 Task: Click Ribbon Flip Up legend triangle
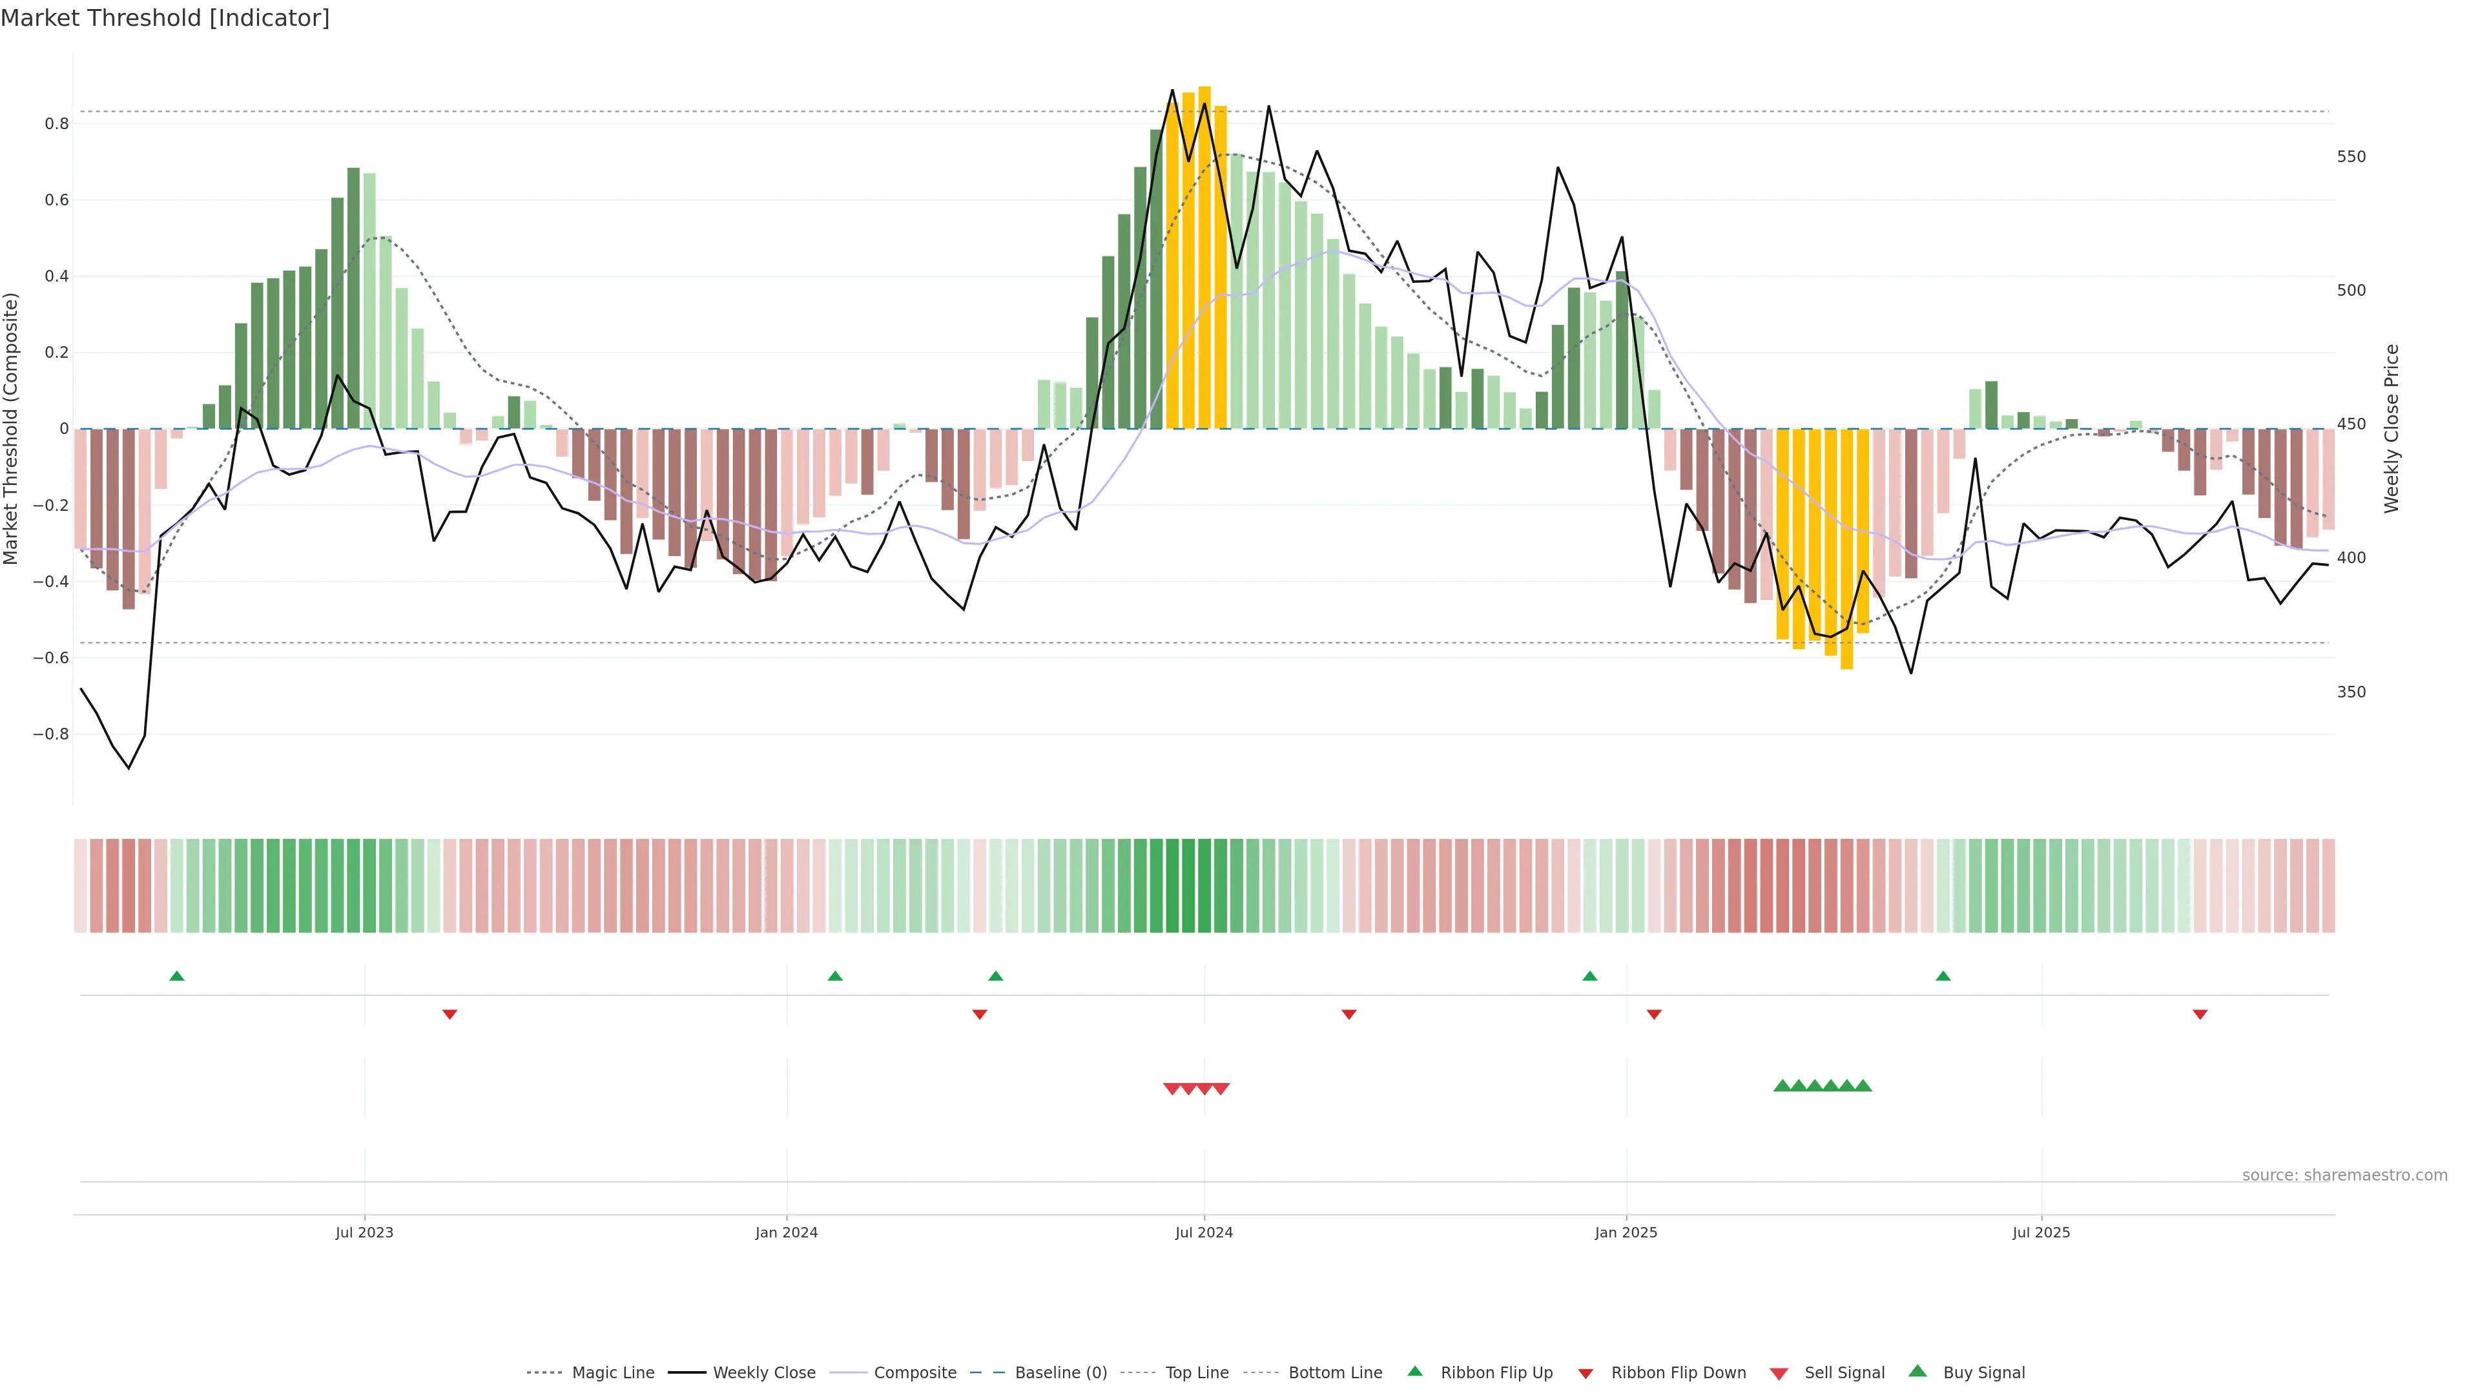pos(1414,1372)
